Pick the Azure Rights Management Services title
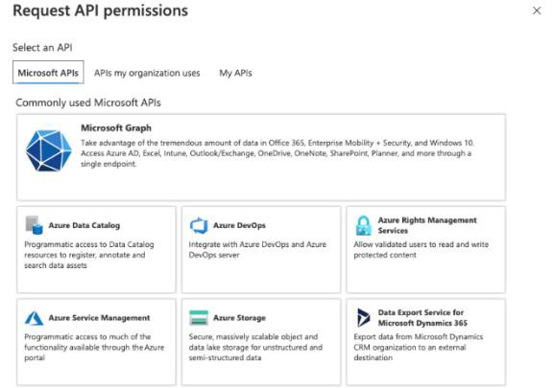This screenshot has width=554, height=388. click(427, 225)
